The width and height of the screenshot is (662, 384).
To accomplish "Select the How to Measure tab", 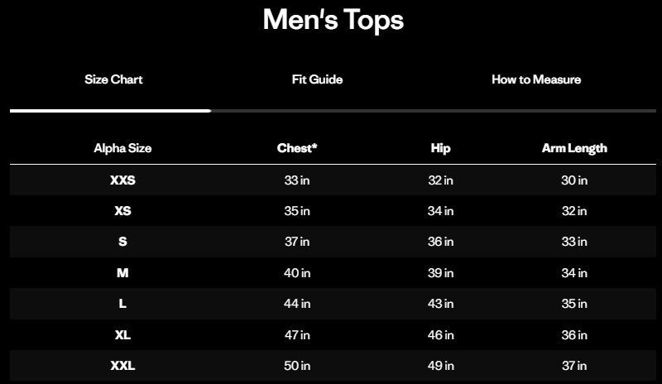I will tap(536, 79).
